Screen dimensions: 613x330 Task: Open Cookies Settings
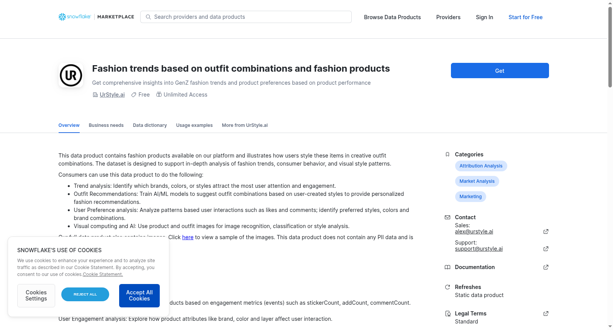pyautogui.click(x=36, y=296)
